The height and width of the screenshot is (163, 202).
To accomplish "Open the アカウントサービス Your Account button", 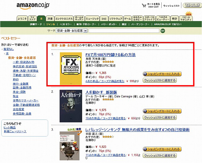I will pyautogui.click(x=192, y=5).
